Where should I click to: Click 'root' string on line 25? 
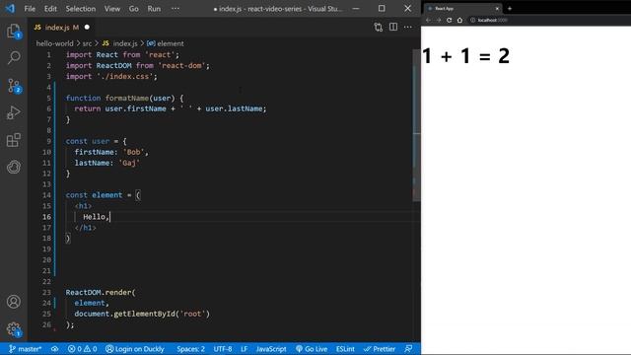click(x=192, y=314)
